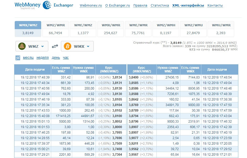Open the Правила page link

tap(140, 6)
